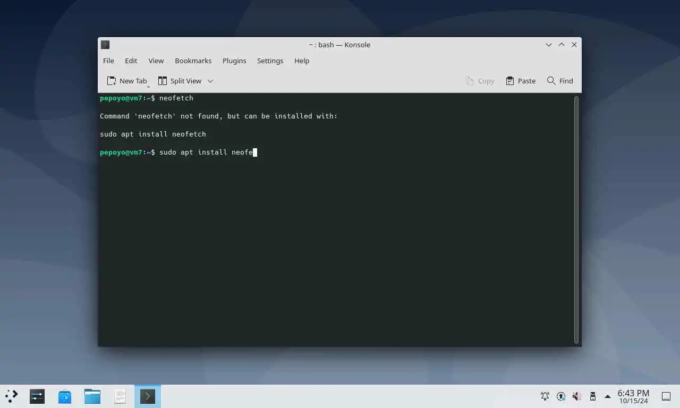Click the Split View button
The width and height of the screenshot is (680, 408).
[x=180, y=81]
